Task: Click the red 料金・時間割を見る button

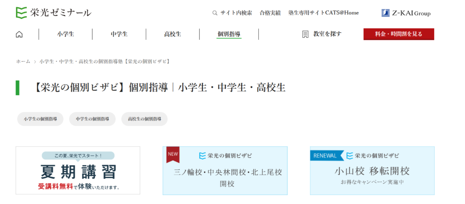Action: coord(399,34)
